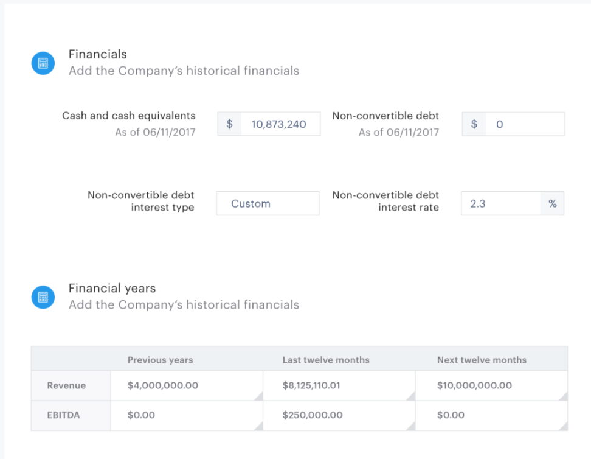Open the interest type Custom dropdown
The width and height of the screenshot is (591, 459).
[x=268, y=204]
